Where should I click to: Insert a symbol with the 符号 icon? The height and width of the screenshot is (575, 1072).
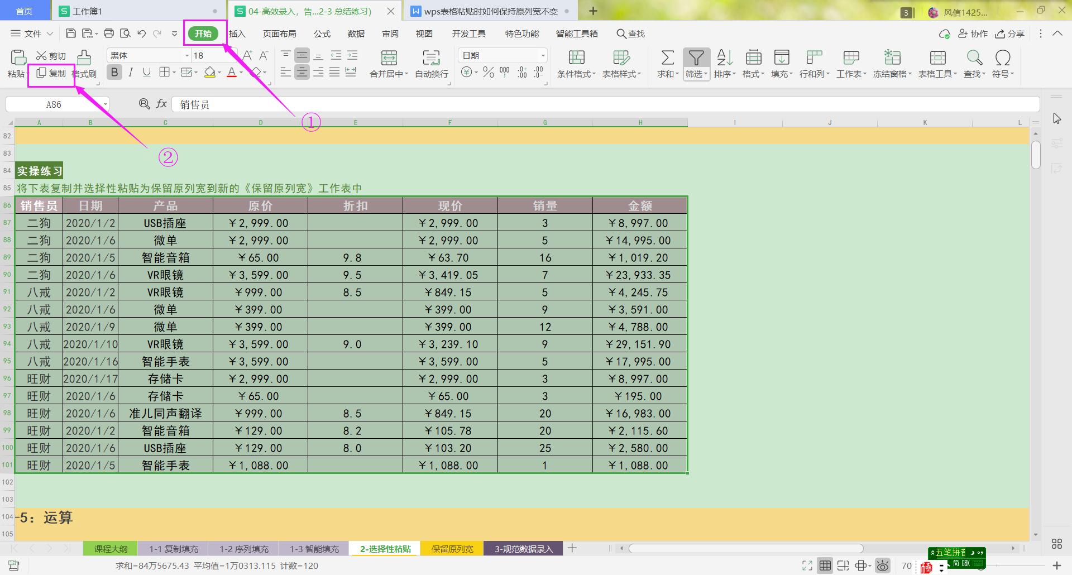click(x=1002, y=61)
